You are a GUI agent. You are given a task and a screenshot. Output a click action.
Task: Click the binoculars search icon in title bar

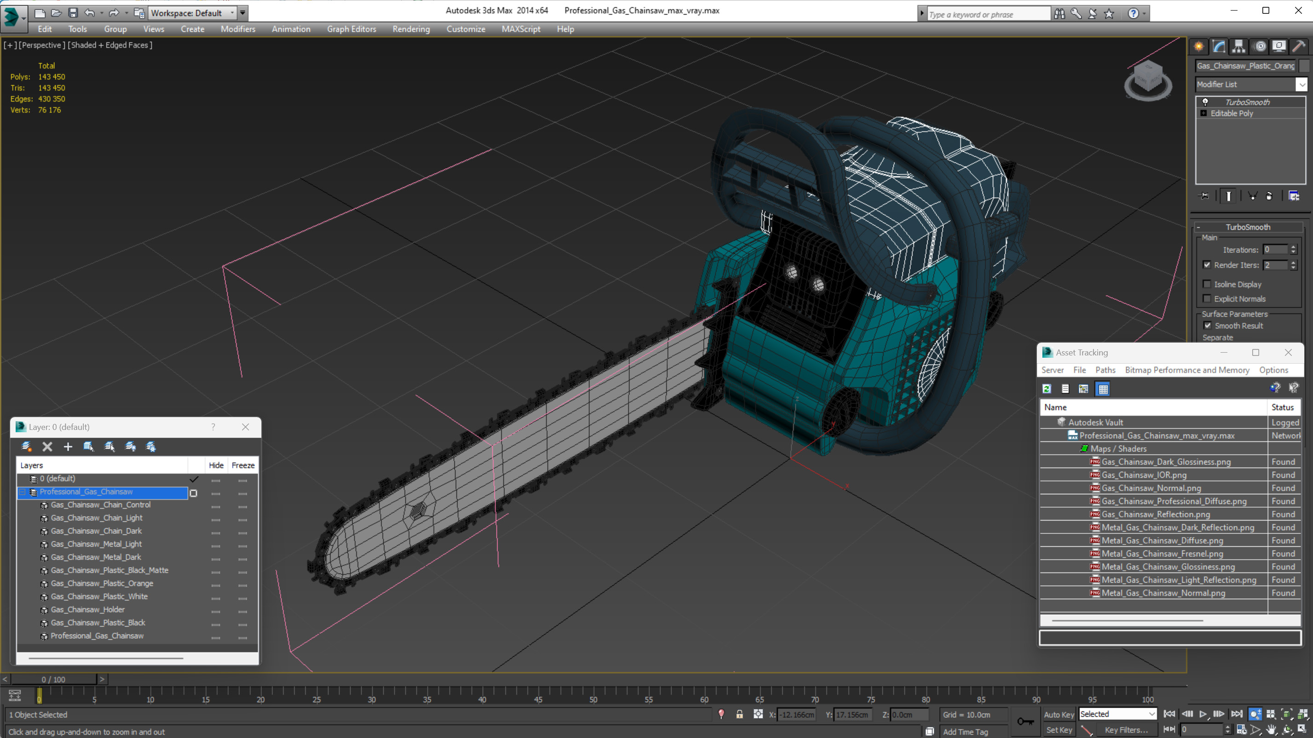(x=1060, y=14)
